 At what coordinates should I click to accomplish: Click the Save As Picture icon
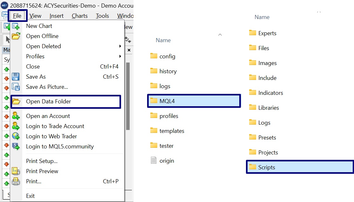pos(16,87)
